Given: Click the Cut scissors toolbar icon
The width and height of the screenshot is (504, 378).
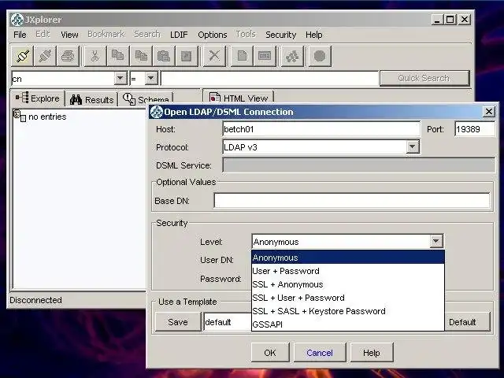Looking at the screenshot, I should pos(94,56).
